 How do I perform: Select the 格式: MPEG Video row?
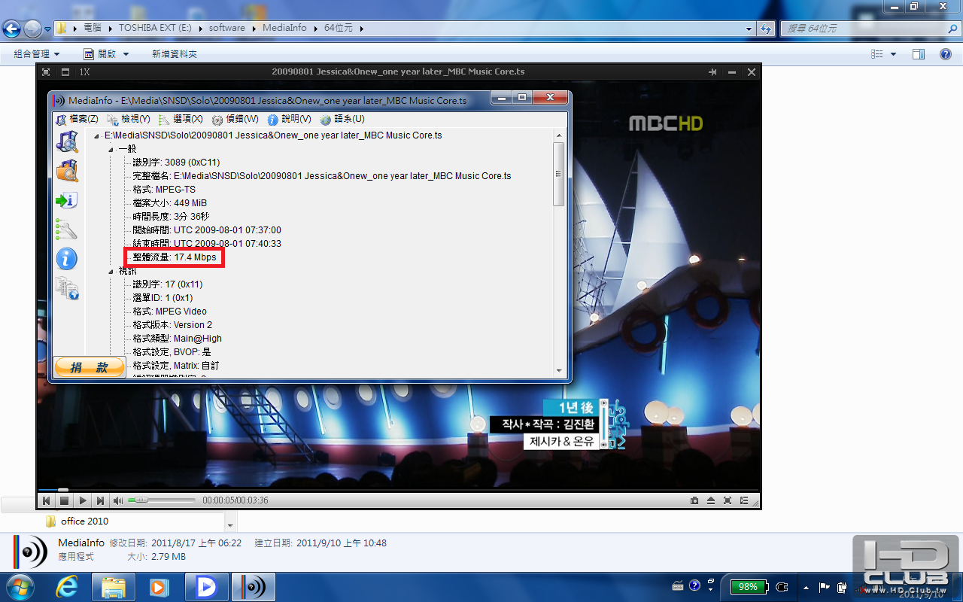tap(169, 312)
